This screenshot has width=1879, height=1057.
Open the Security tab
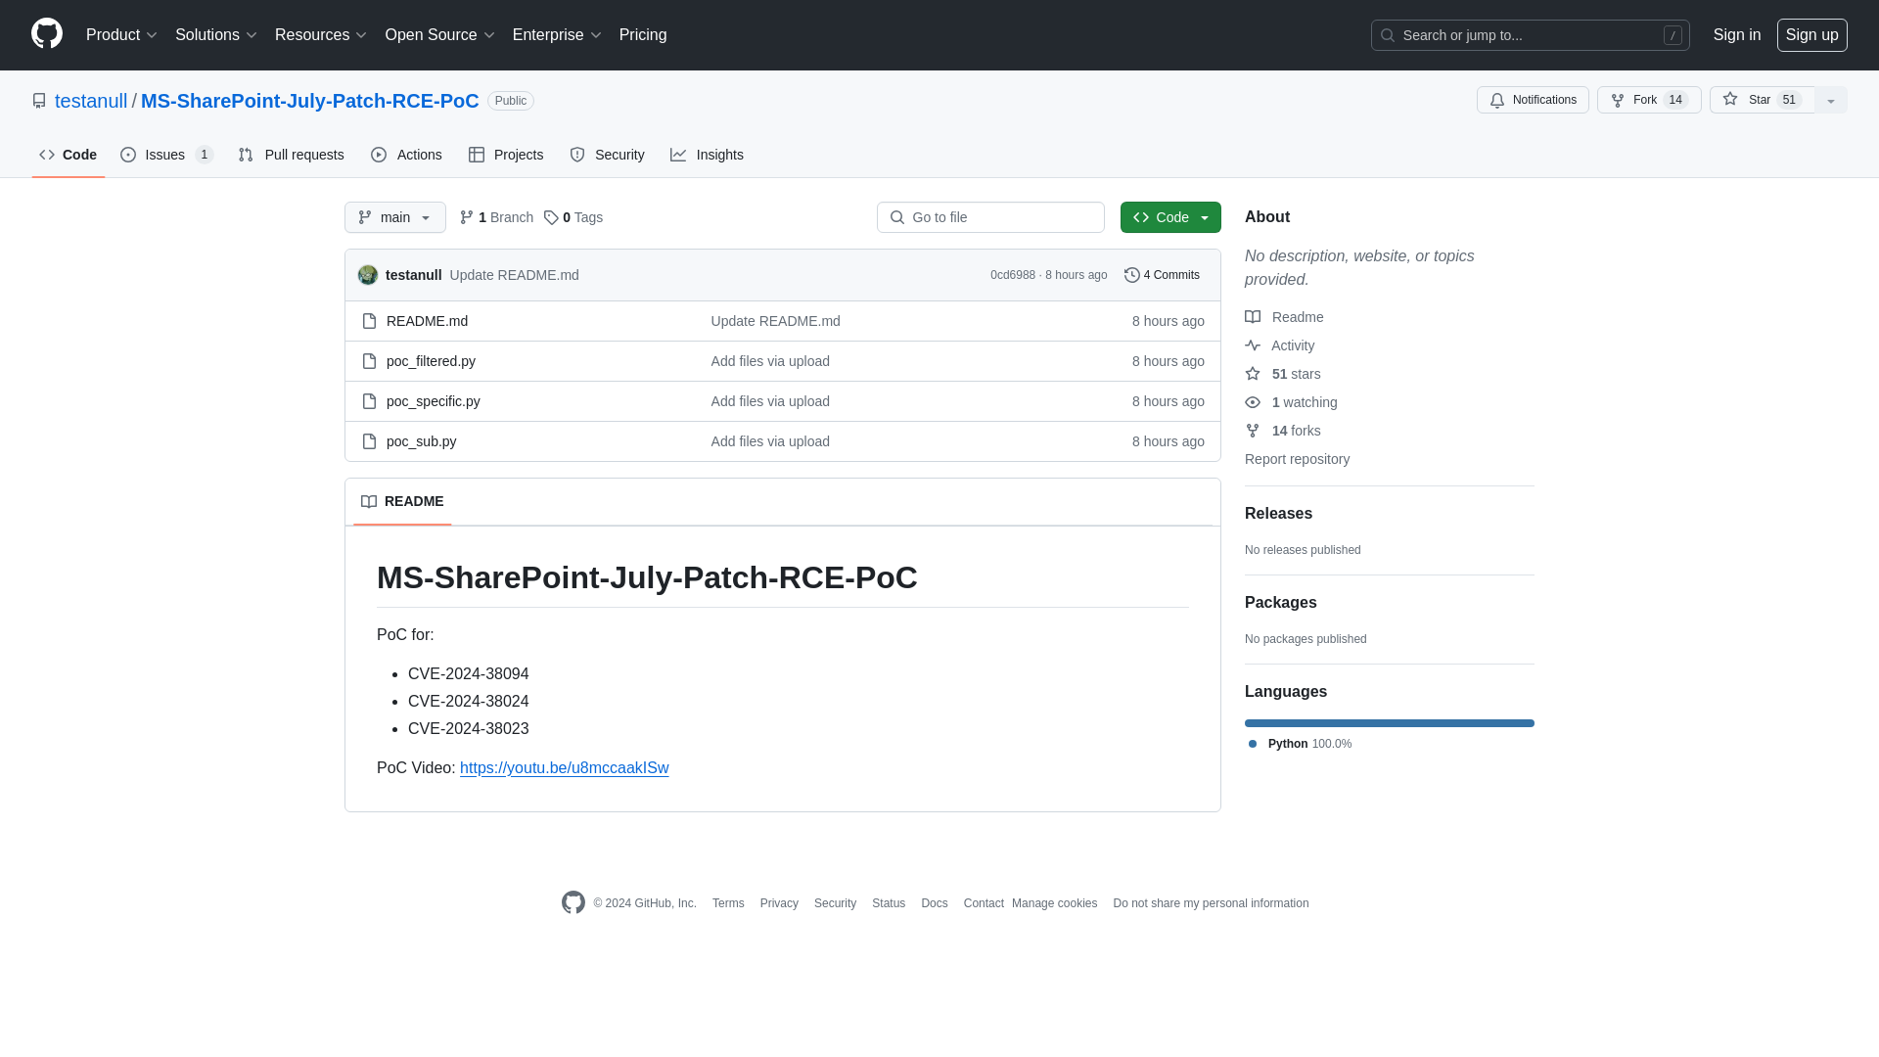(x=607, y=155)
